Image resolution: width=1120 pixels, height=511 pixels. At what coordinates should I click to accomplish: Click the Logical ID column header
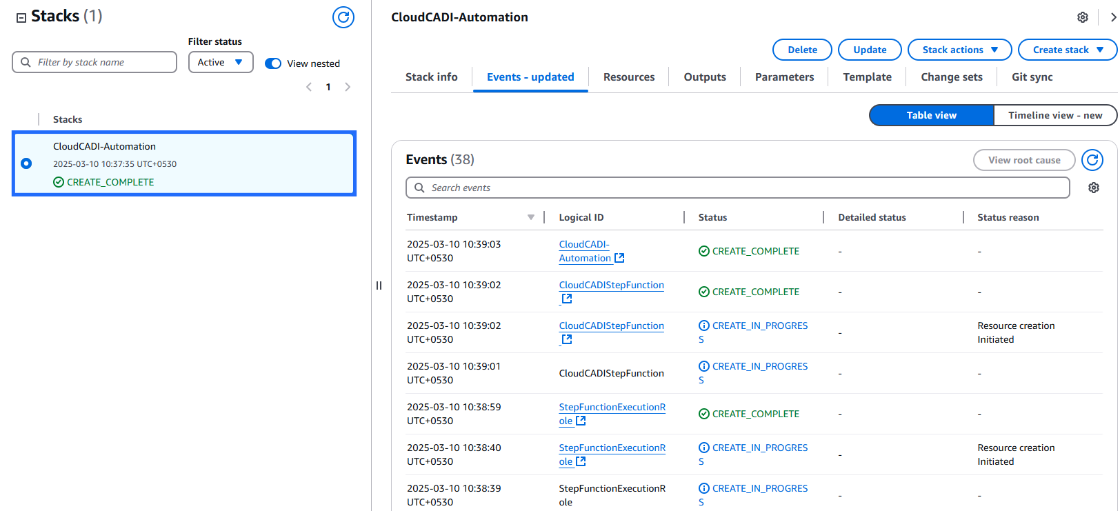tap(581, 217)
